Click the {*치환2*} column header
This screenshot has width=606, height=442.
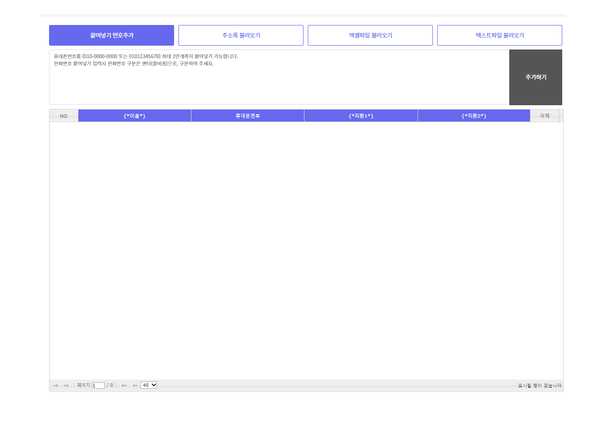474,116
